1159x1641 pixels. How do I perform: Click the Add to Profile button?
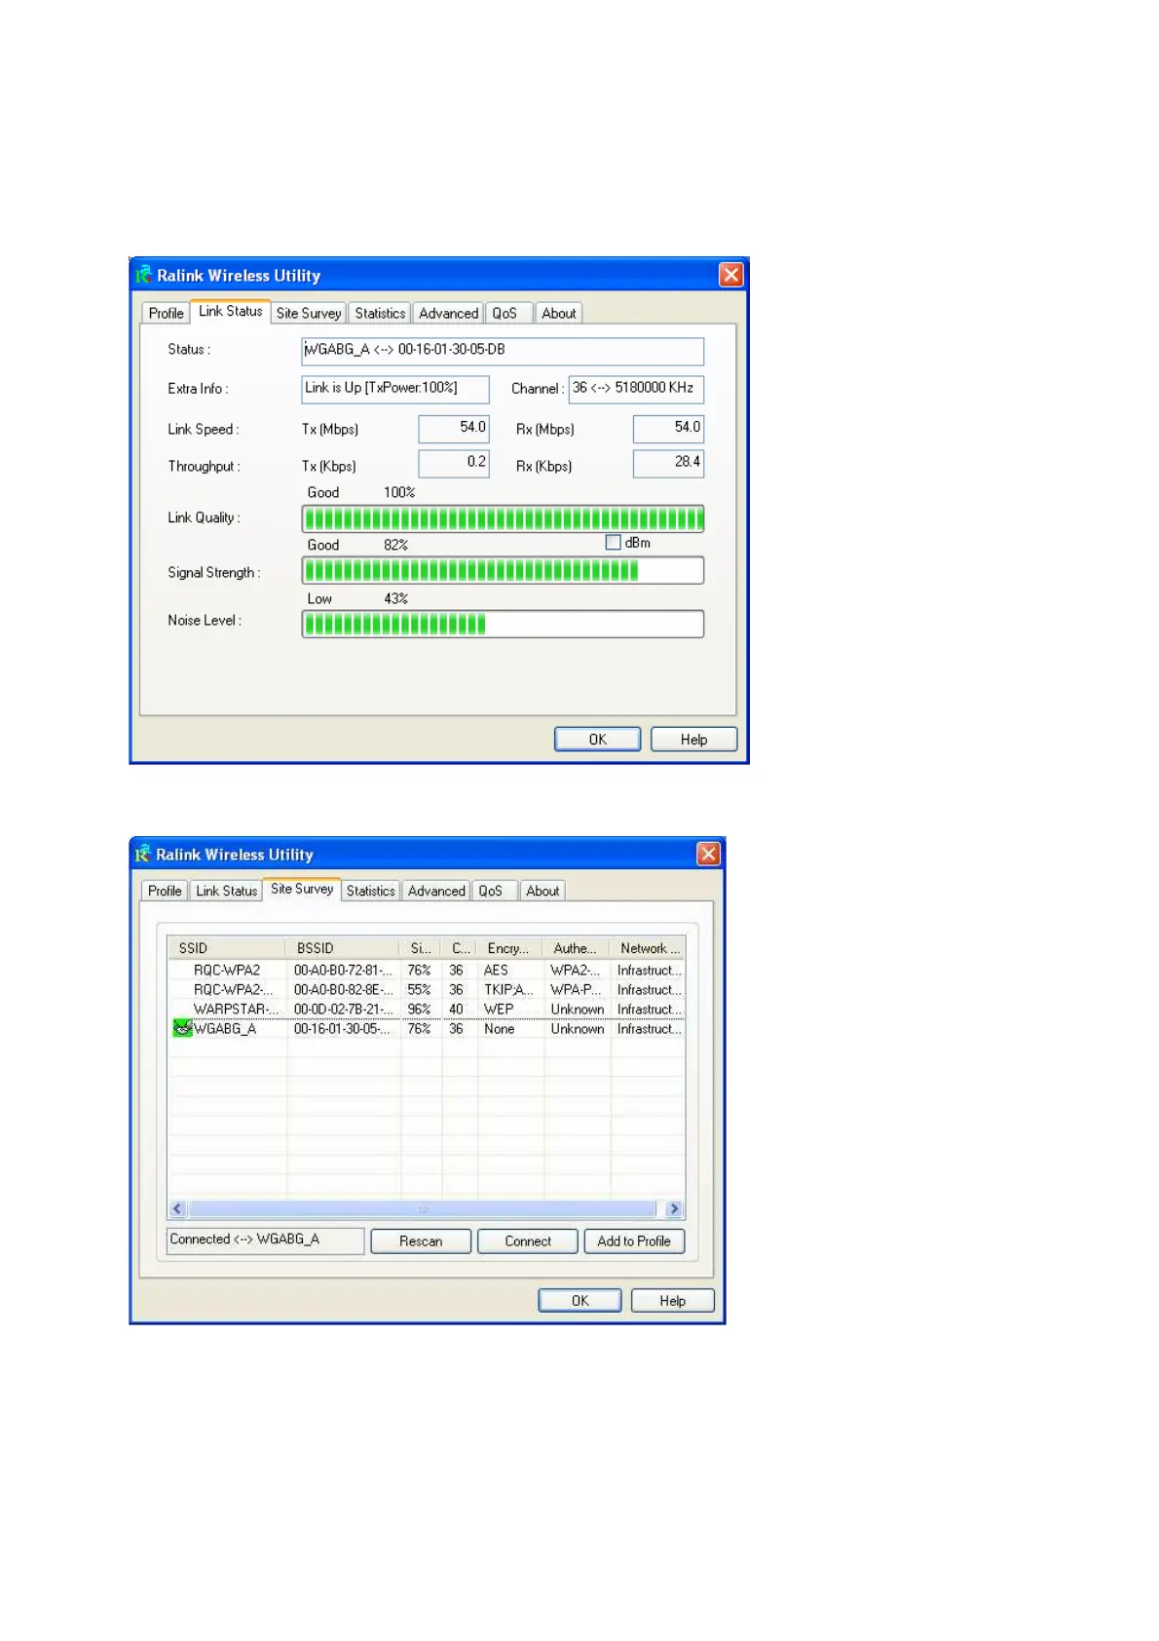pos(634,1240)
